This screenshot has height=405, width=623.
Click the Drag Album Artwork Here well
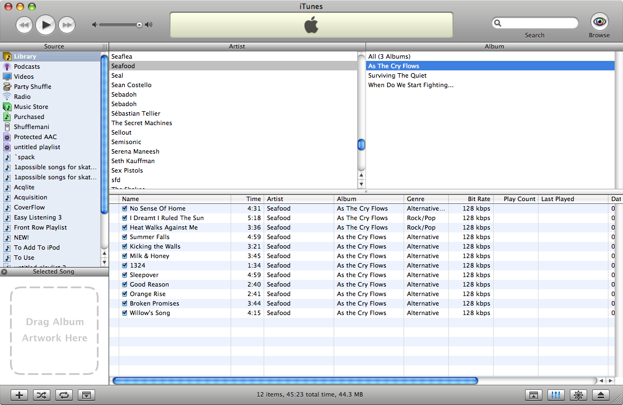pyautogui.click(x=54, y=331)
